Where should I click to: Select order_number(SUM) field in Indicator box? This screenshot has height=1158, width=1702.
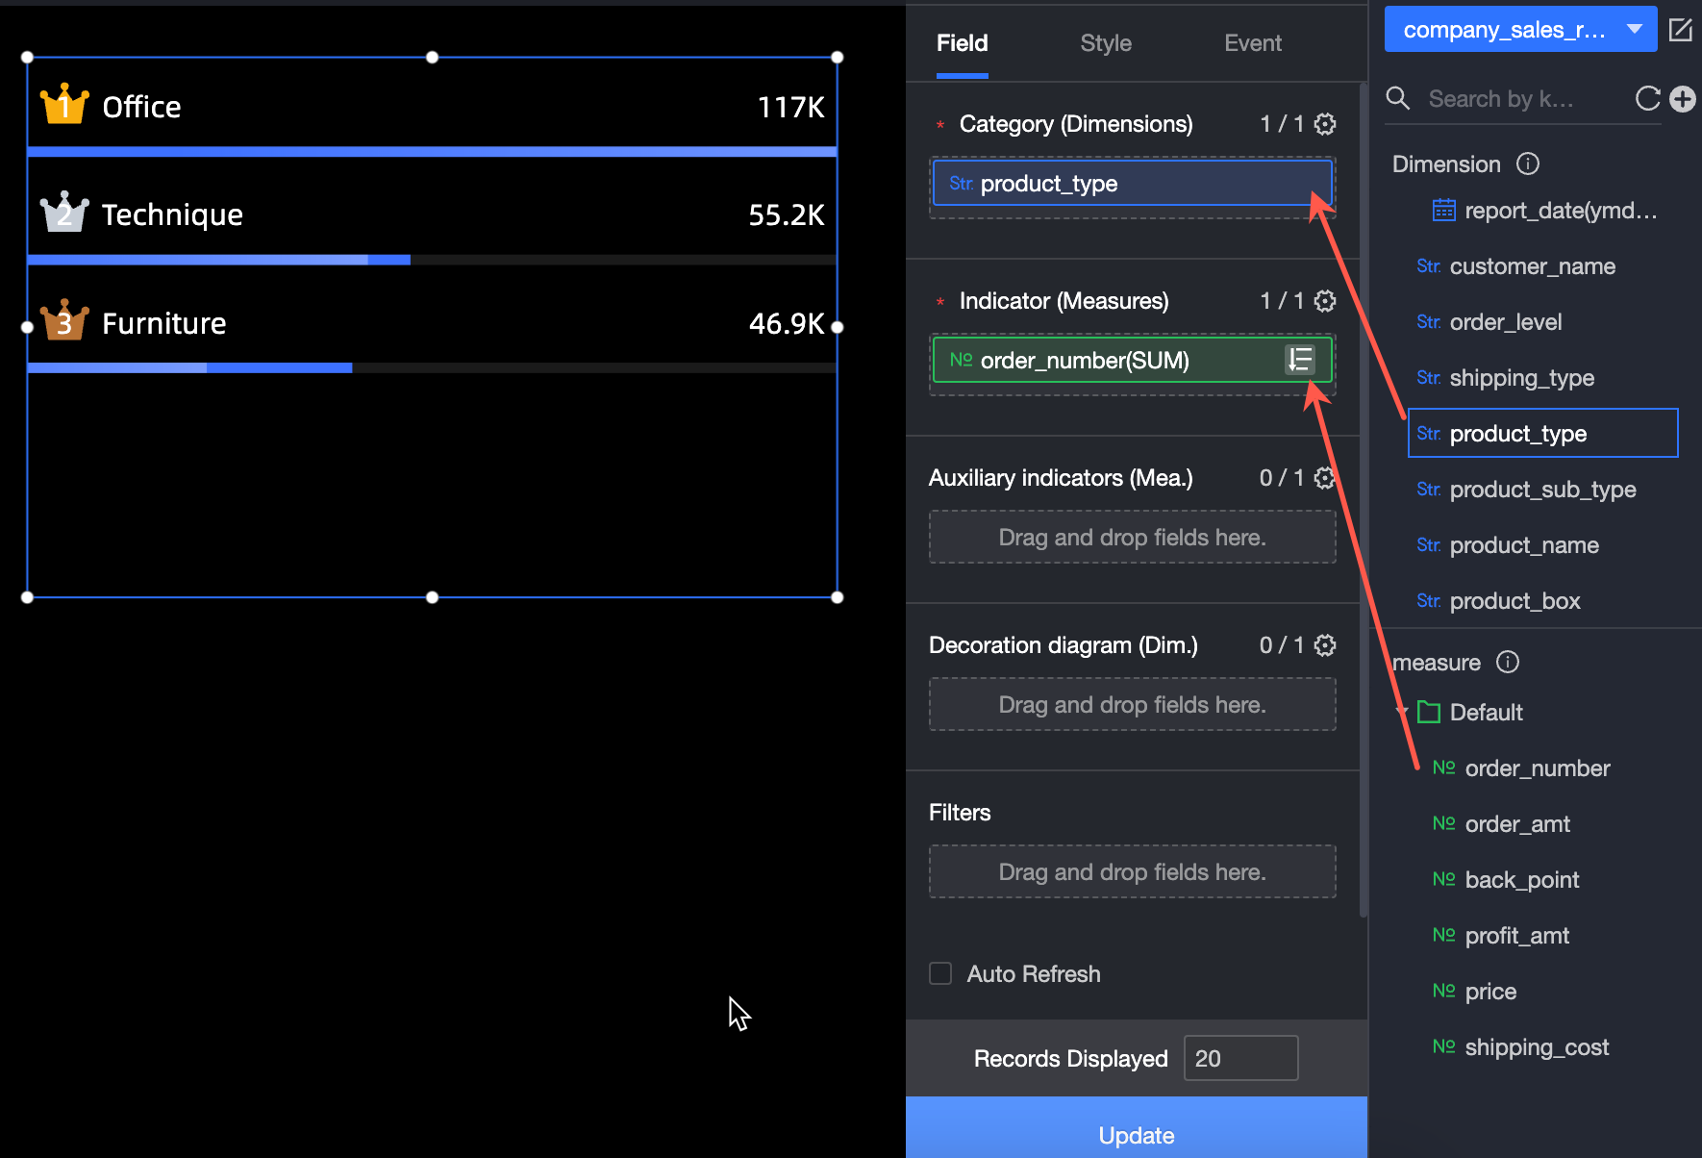pos(1132,360)
